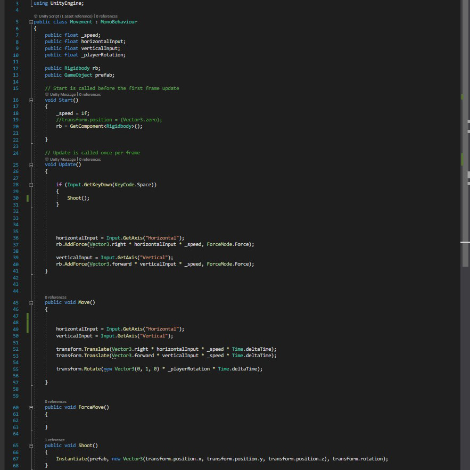Click line number 30 in the gutter
The width and height of the screenshot is (470, 470).
point(15,198)
